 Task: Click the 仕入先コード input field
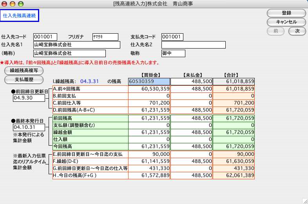(x=45, y=37)
